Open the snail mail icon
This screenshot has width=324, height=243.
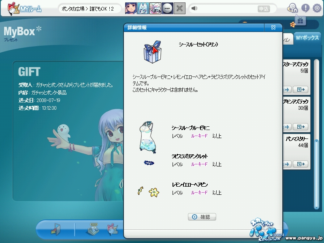(x=292, y=8)
